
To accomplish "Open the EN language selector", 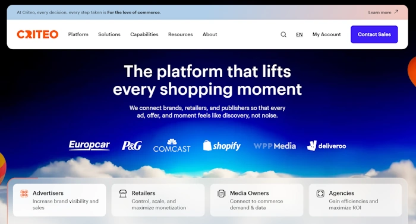I will tap(300, 34).
